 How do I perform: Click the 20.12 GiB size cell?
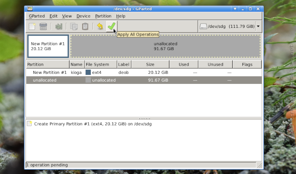coord(158,72)
